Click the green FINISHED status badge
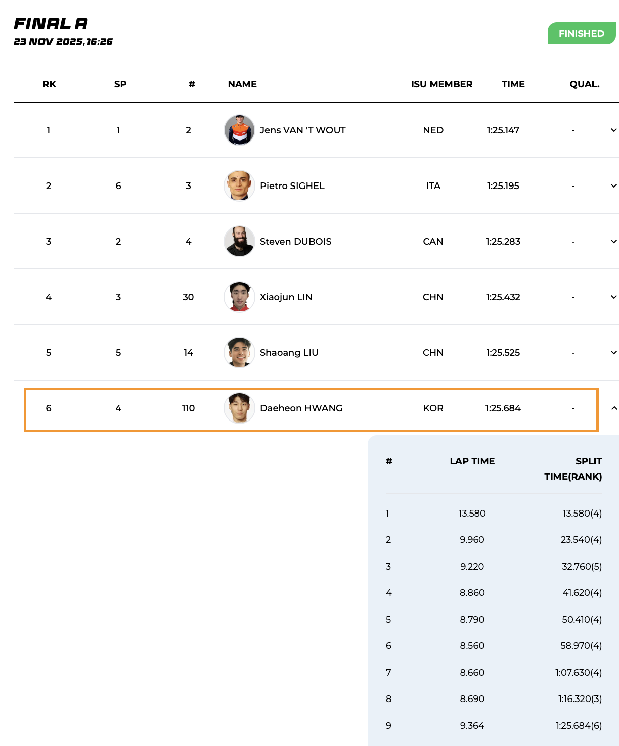This screenshot has height=746, width=619. tap(581, 34)
